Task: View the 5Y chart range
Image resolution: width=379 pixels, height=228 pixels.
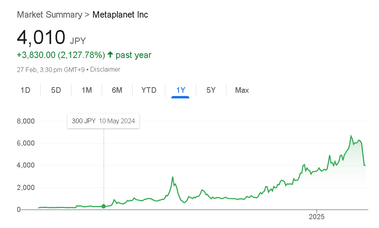Action: pyautogui.click(x=211, y=90)
